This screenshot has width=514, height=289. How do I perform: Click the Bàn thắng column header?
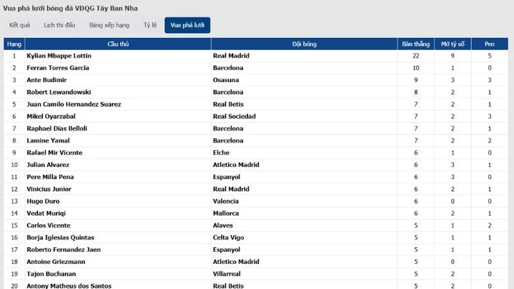pos(416,44)
